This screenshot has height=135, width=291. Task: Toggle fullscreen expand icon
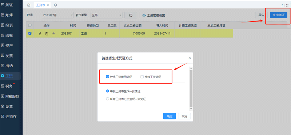(x=287, y=5)
